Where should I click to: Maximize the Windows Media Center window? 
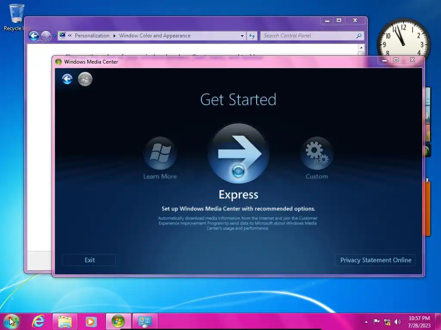[x=396, y=60]
